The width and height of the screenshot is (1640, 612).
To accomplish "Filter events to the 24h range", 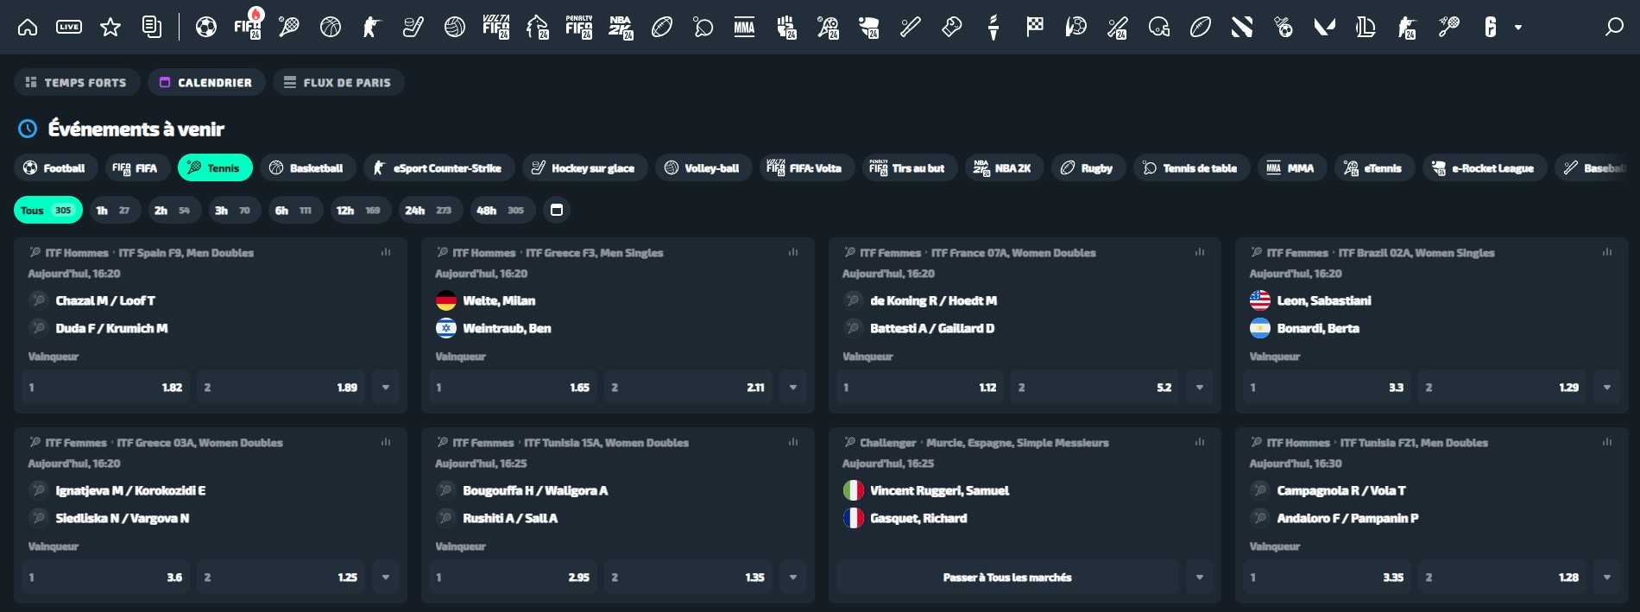I will coord(429,210).
